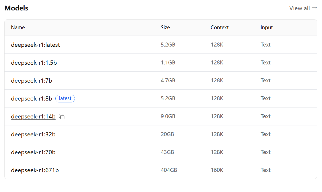This screenshot has width=322, height=192.
Task: Click the Input column header
Action: coord(267,27)
